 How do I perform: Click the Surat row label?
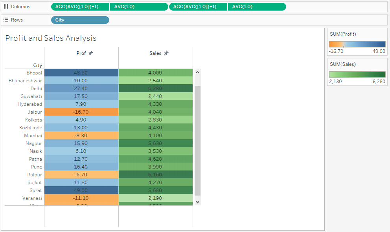coord(36,190)
